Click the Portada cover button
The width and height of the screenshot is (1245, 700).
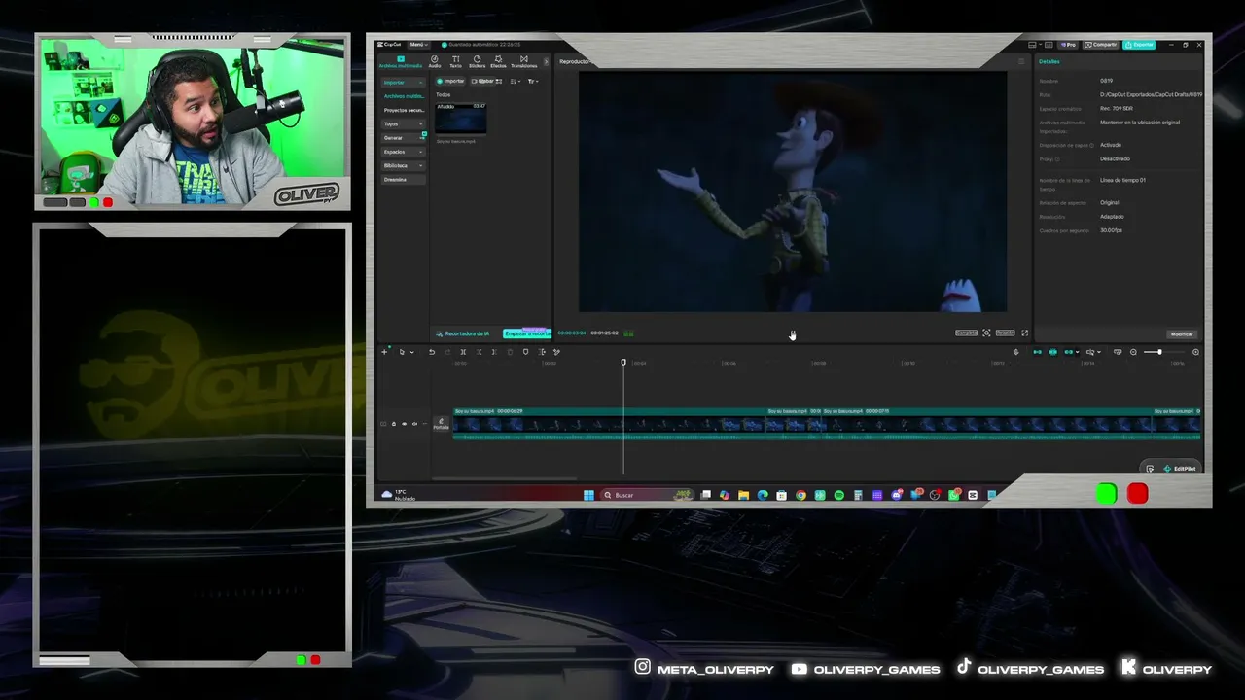coord(441,424)
